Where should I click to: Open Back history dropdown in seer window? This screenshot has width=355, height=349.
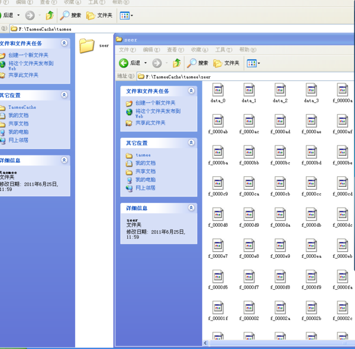146,63
